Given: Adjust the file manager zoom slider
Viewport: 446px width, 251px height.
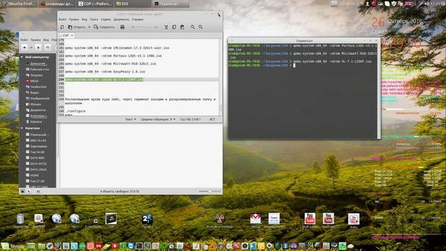Looking at the screenshot, I should tap(210, 191).
